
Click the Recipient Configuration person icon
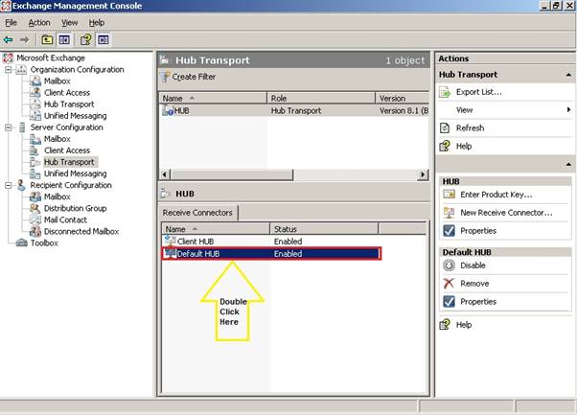pyautogui.click(x=21, y=185)
